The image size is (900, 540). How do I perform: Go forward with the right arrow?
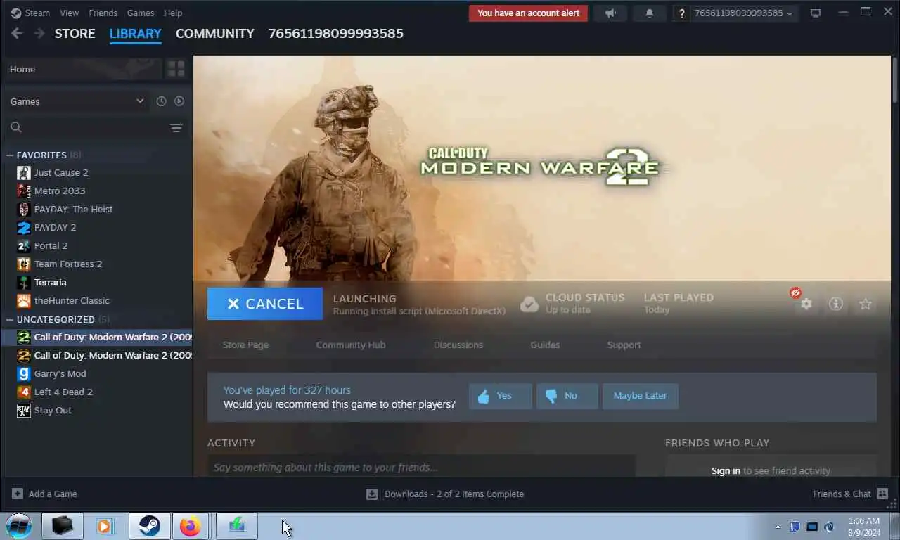coord(39,33)
